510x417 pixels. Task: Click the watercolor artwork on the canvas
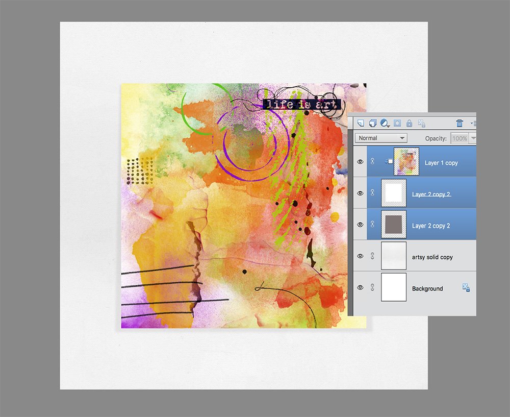(244, 206)
